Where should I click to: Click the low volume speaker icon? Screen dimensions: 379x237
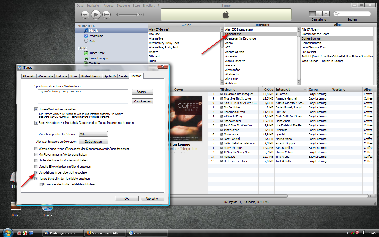(117, 14)
